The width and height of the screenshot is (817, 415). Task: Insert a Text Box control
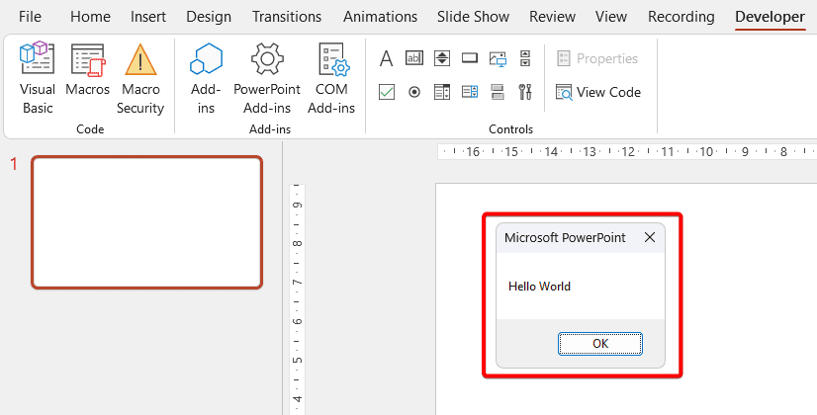pyautogui.click(x=414, y=58)
